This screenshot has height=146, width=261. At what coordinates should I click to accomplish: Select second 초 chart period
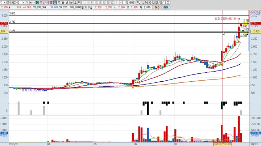point(75,3)
